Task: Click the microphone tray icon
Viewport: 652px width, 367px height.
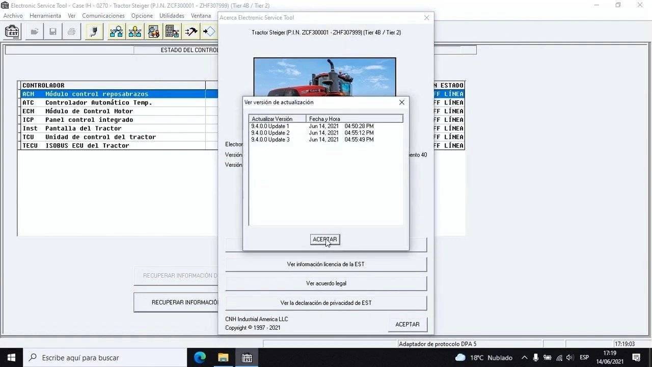Action: tap(536, 357)
